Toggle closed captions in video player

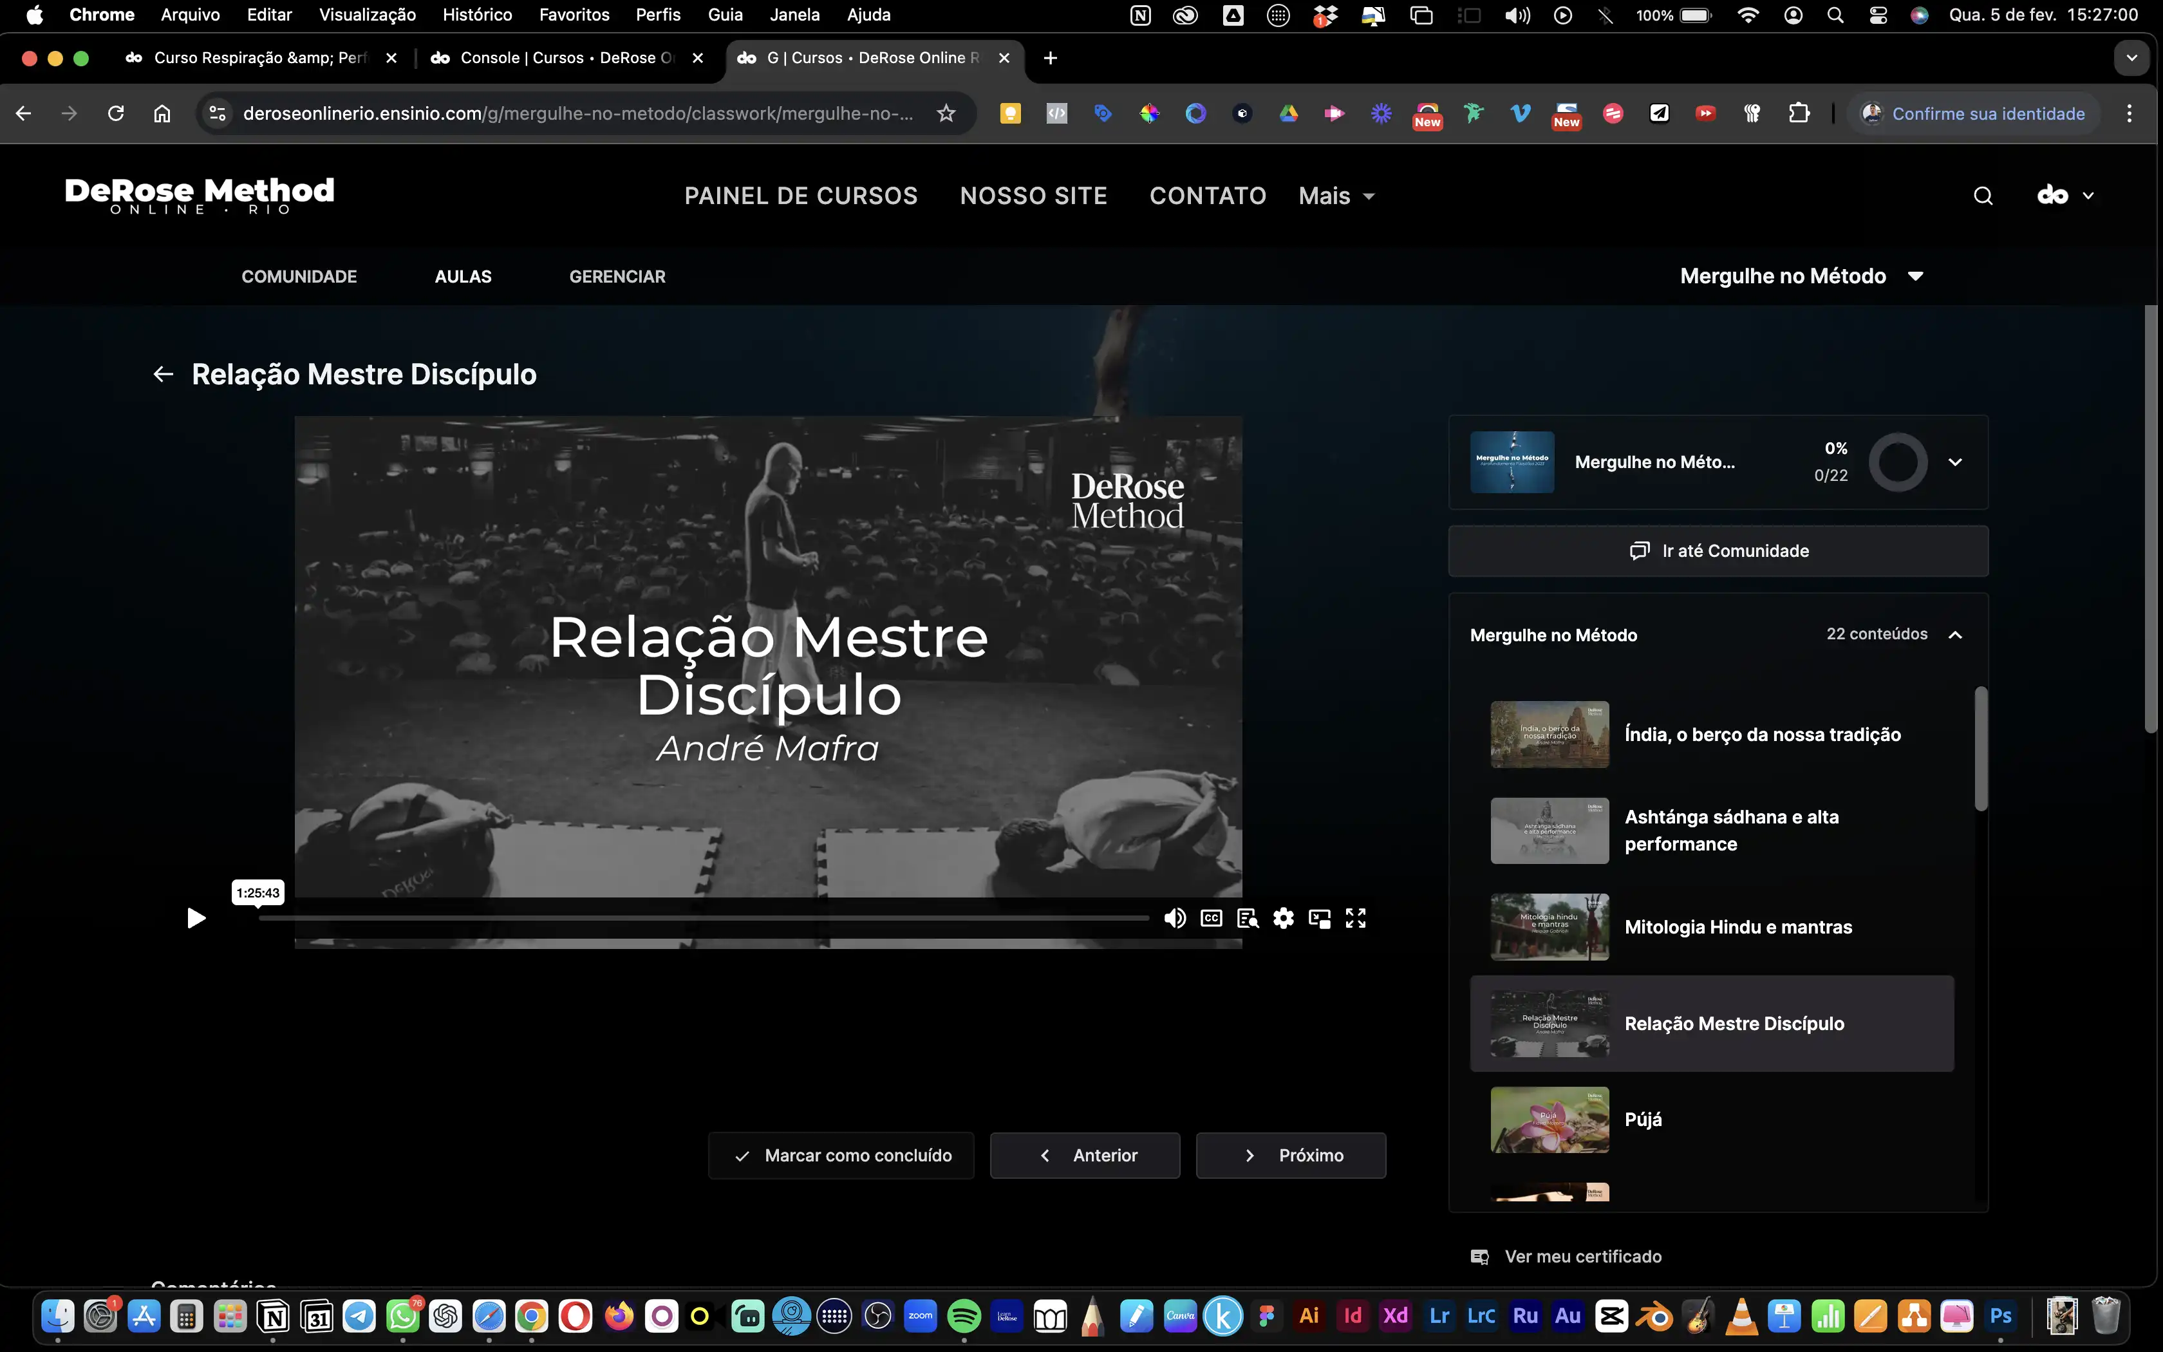[x=1211, y=918]
